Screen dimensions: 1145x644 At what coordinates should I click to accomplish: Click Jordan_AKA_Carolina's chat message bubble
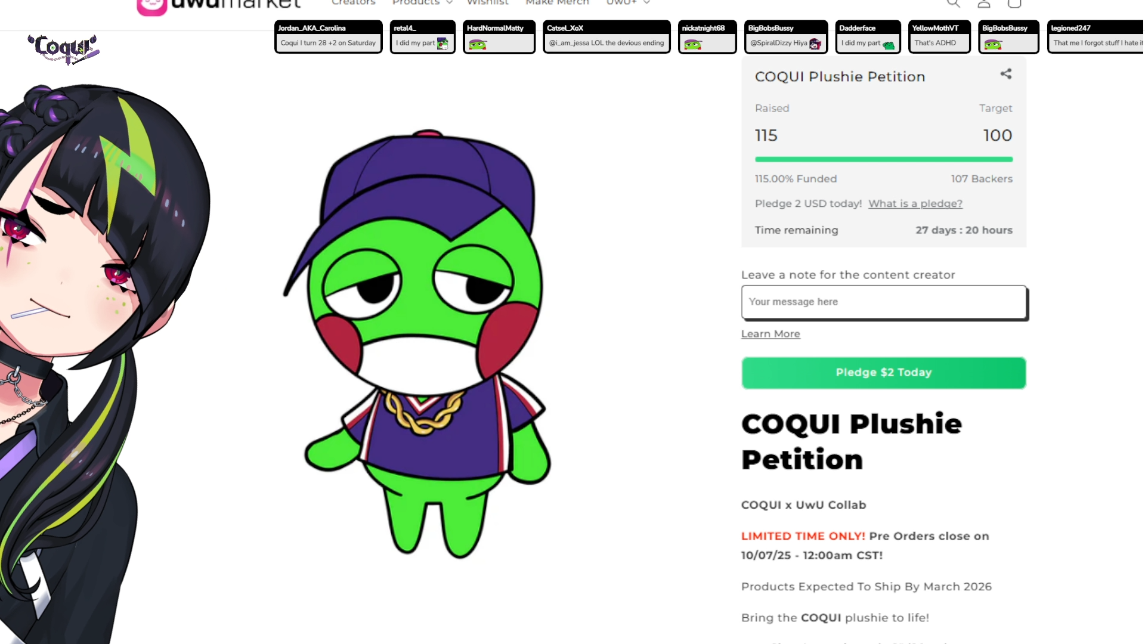(328, 37)
